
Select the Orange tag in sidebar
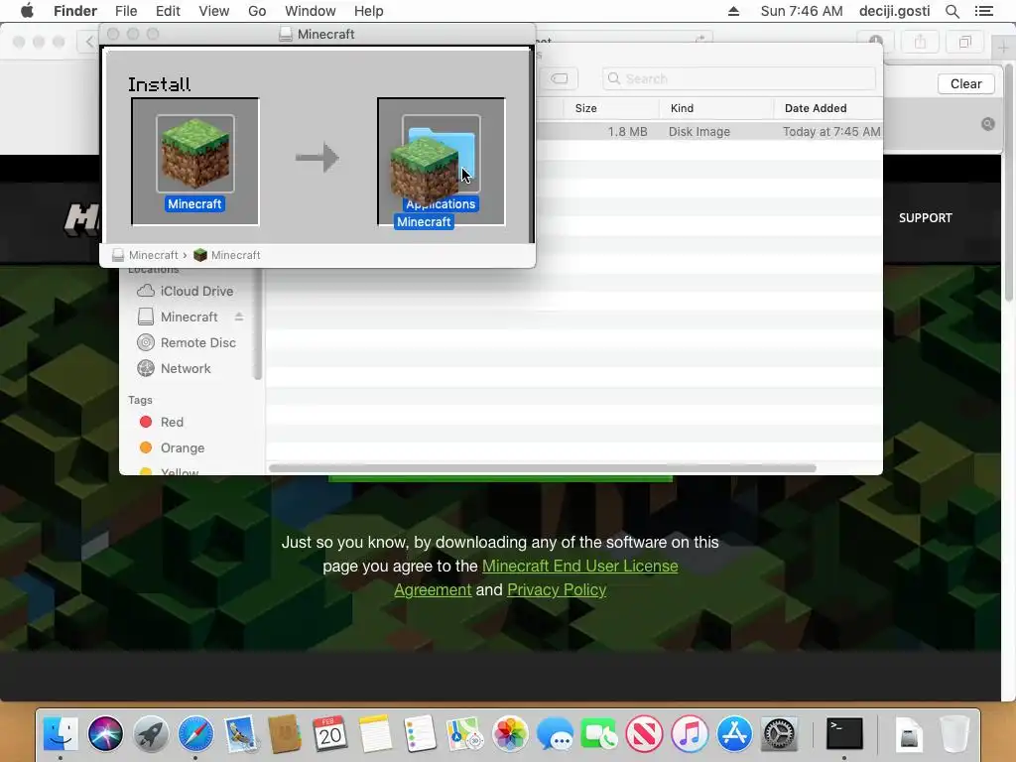pyautogui.click(x=172, y=447)
